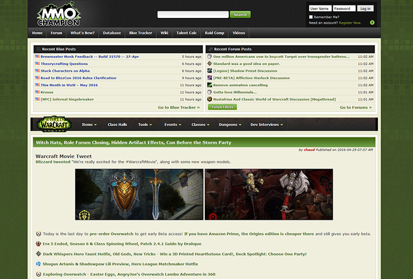Focus the Password field
This screenshot has width=413, height=279.
pos(344,9)
